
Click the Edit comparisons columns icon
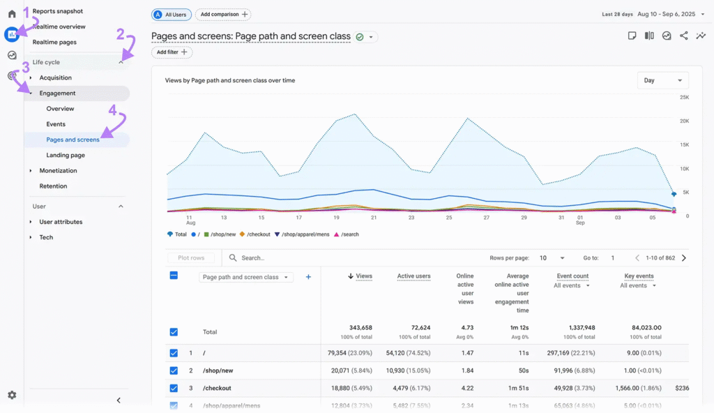649,36
